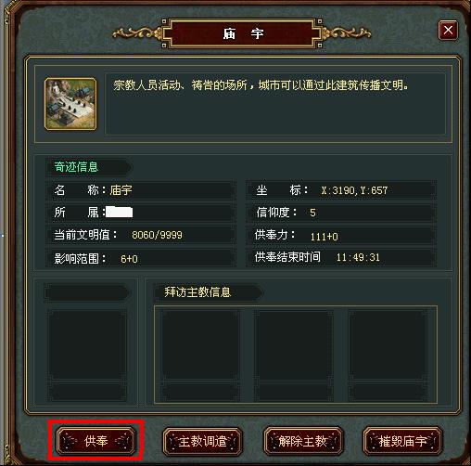The width and height of the screenshot is (471, 466).
Task: Click the temple description text box
Action: pyautogui.click(x=275, y=104)
